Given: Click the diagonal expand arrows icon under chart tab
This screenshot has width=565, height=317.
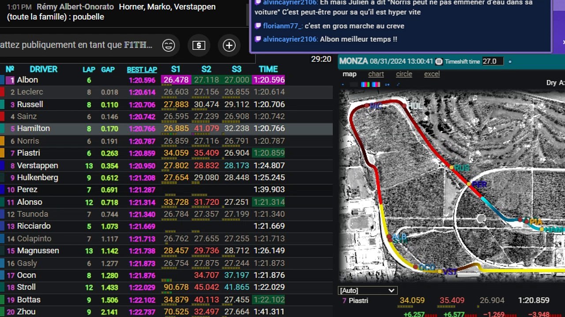Looking at the screenshot, I should point(398,85).
